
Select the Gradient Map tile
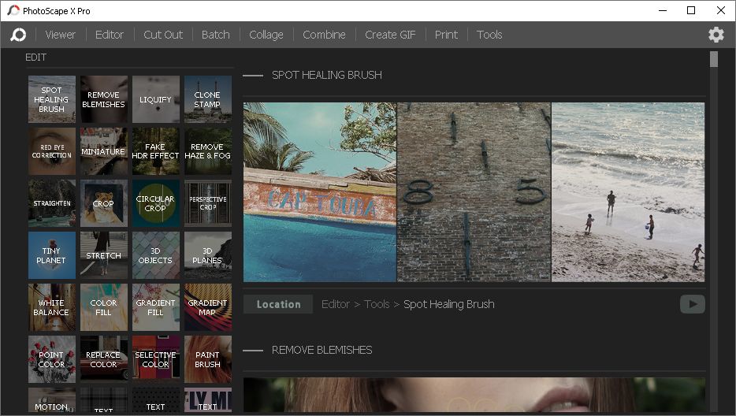208,307
